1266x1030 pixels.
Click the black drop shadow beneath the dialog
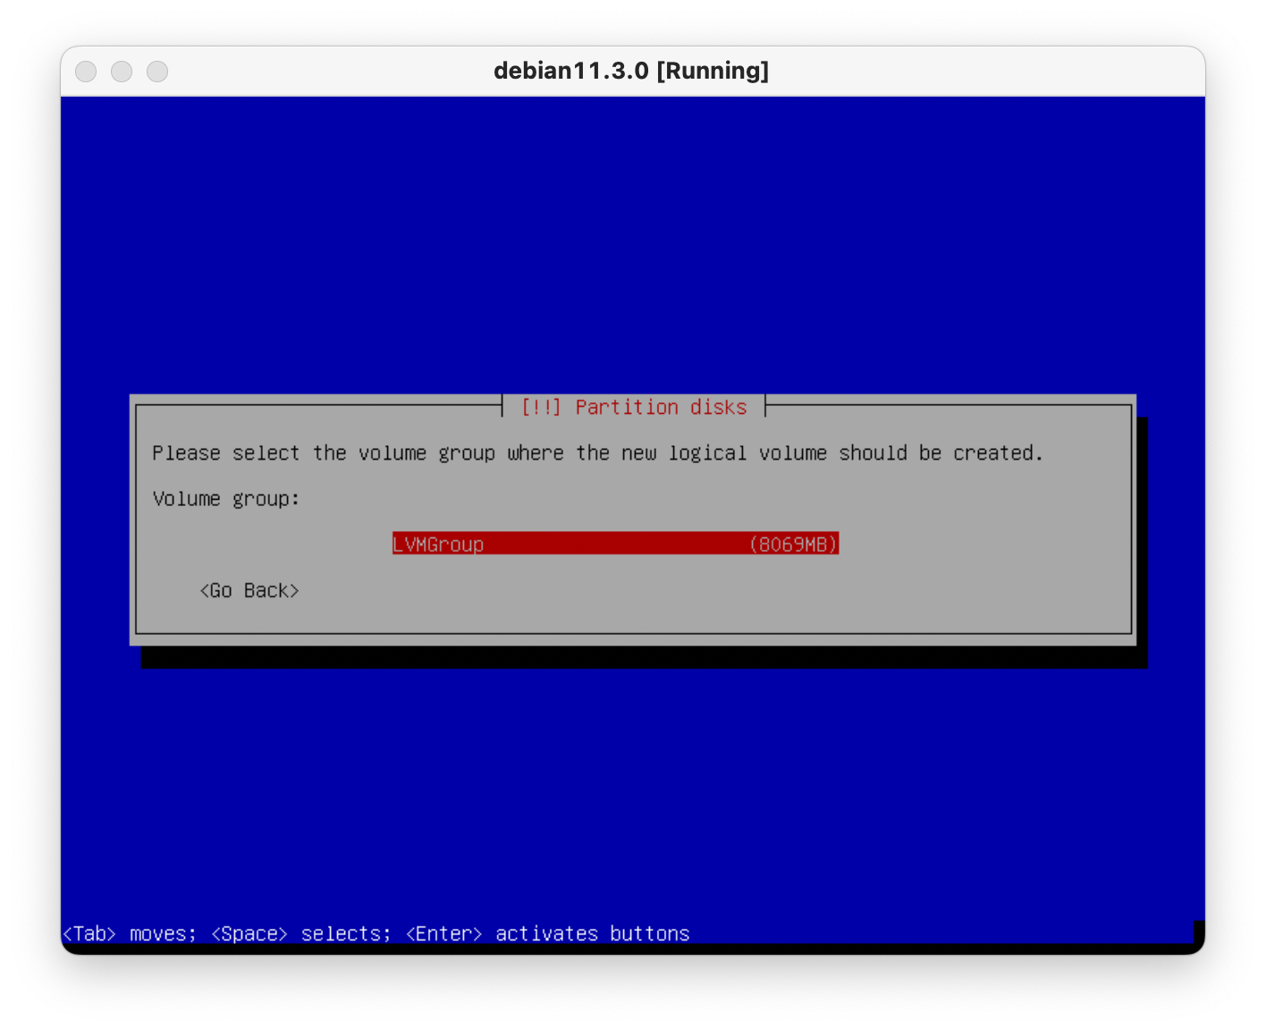tap(644, 657)
